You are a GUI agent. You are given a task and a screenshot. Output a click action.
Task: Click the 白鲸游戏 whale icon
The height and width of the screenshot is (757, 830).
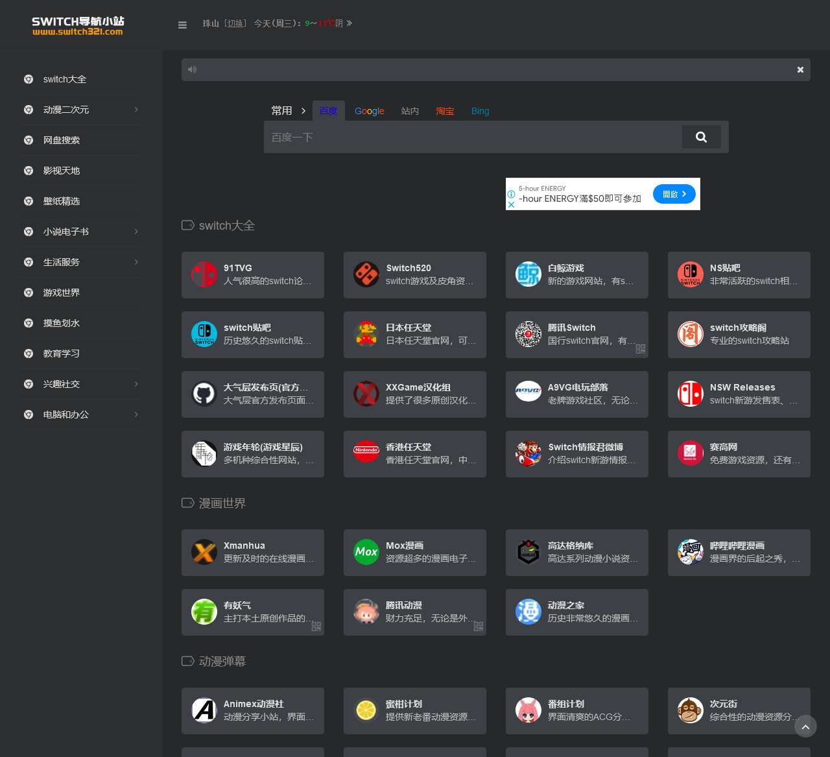pyautogui.click(x=528, y=274)
